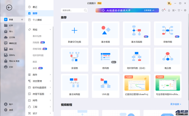This screenshot has height=116, width=189.
Task: Click the back arrow button
Action: click(x=9, y=8)
